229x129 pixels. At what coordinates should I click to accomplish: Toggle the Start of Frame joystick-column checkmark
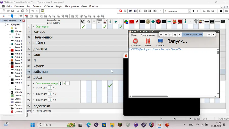105,27
